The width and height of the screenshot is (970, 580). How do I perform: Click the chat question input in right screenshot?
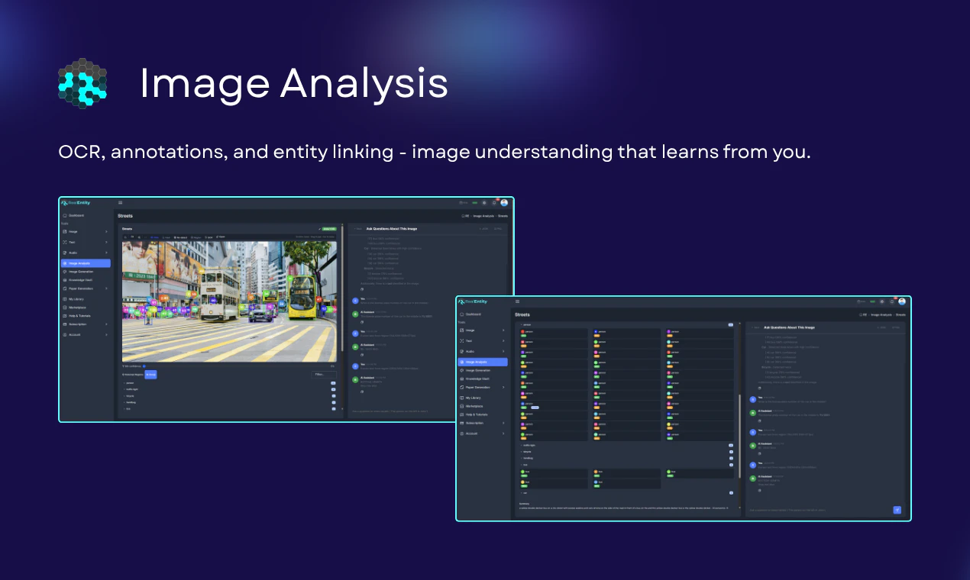[820, 510]
